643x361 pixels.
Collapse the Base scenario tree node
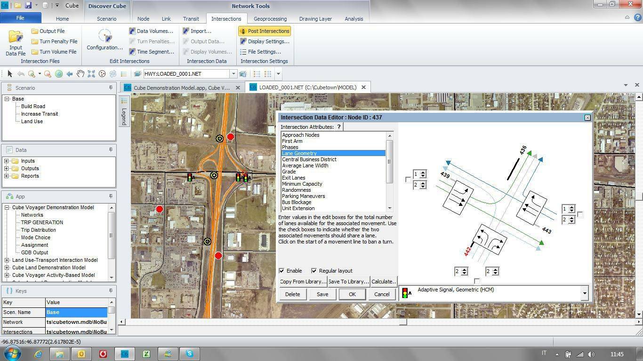point(7,99)
